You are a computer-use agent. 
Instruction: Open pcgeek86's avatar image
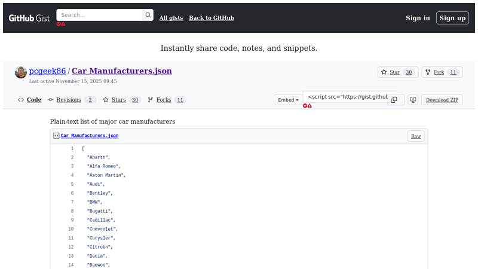(21, 72)
